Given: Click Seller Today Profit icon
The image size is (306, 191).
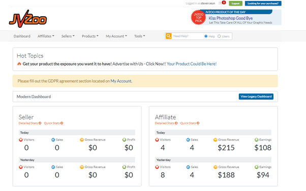Looking at the screenshot, I should (x=124, y=140).
